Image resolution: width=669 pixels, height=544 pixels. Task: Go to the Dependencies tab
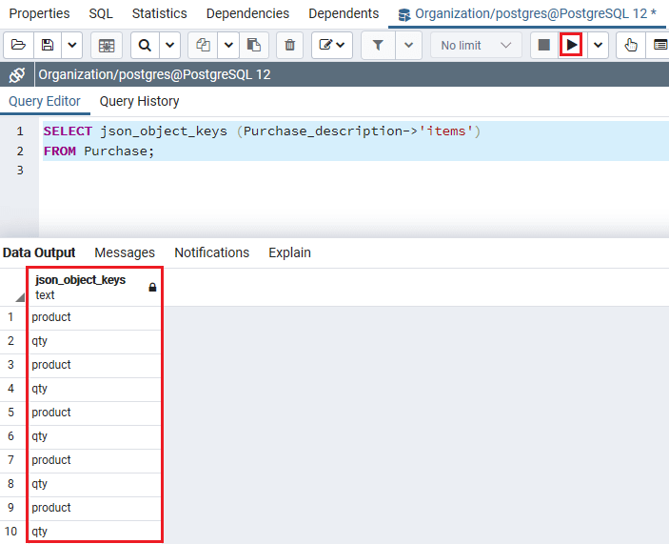click(x=247, y=13)
